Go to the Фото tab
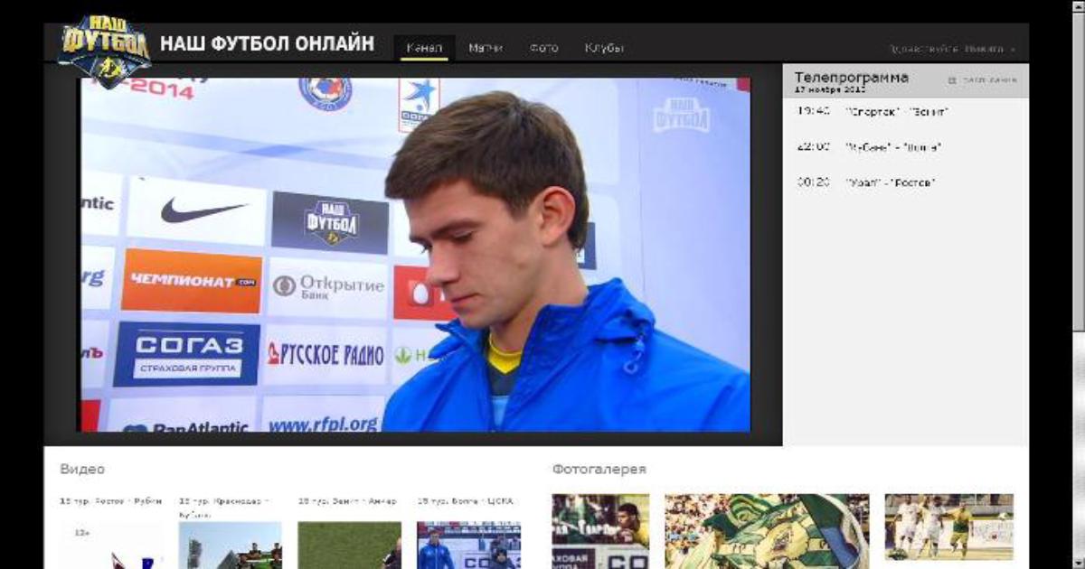 [543, 48]
